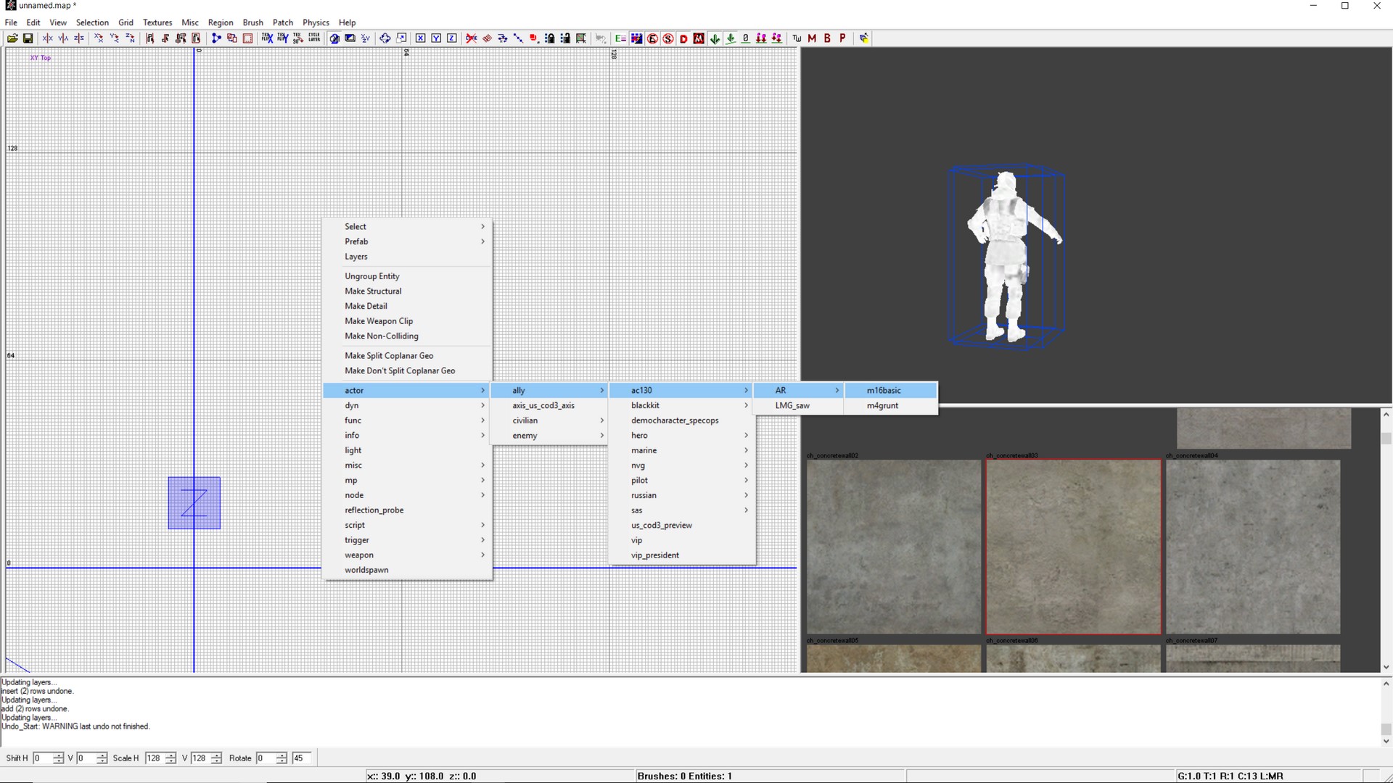Flip selection along X axis
Screen dimensions: 1393x783
48,38
